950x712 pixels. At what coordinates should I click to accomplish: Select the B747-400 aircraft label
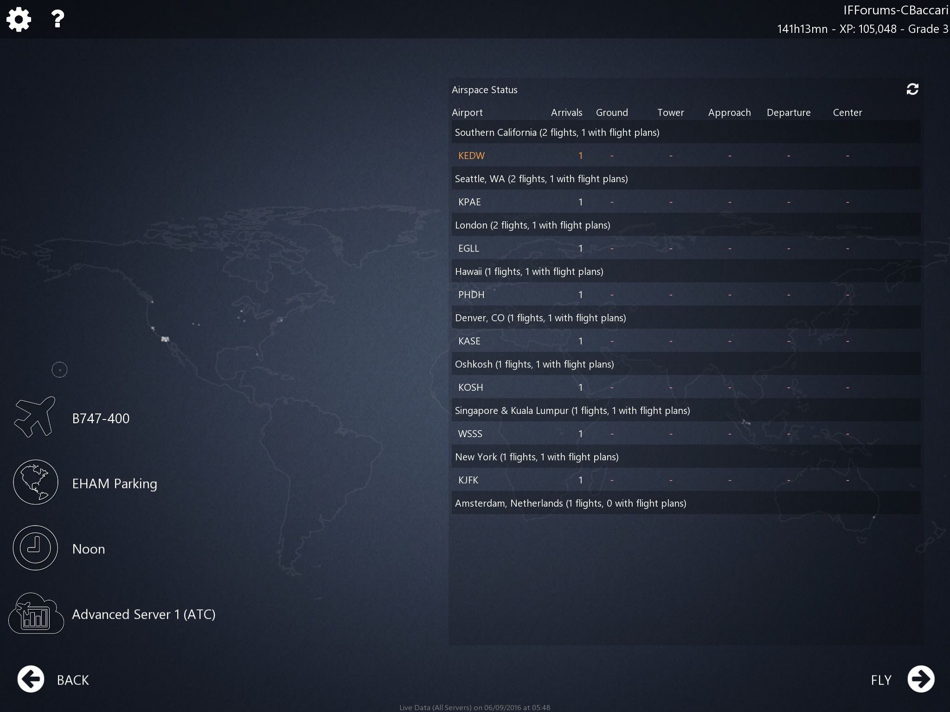[x=101, y=419]
